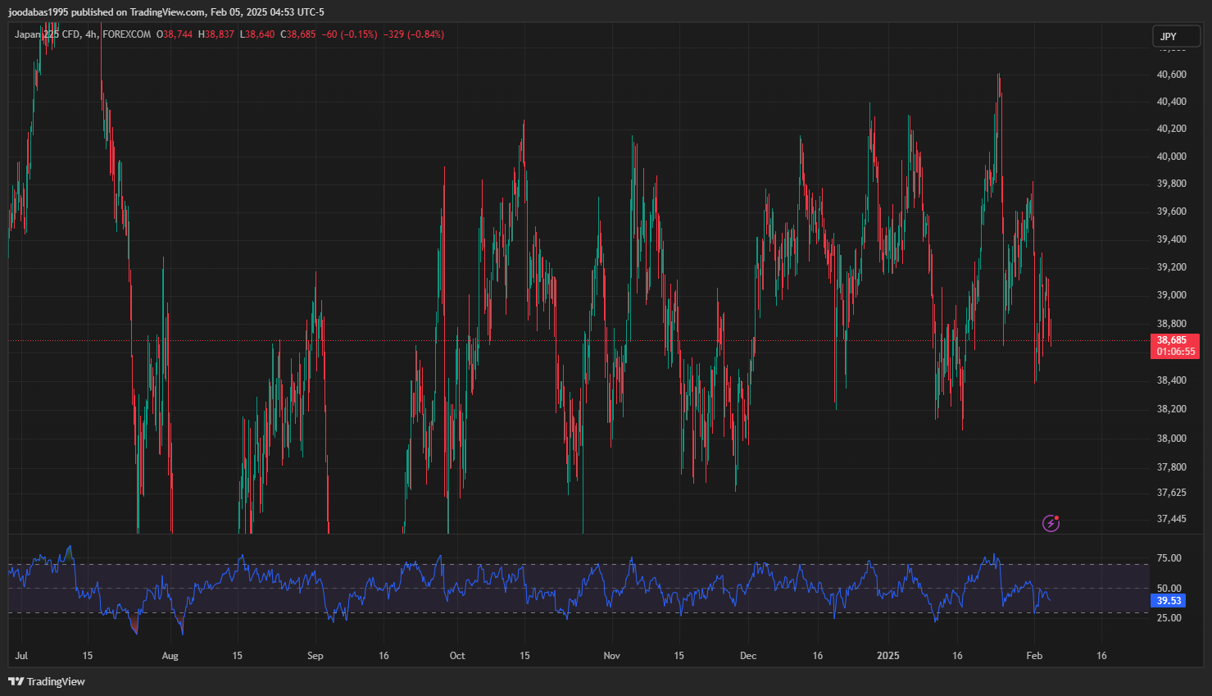The height and width of the screenshot is (696, 1212).
Task: Click the high value H38,837 in legend
Action: coord(216,34)
